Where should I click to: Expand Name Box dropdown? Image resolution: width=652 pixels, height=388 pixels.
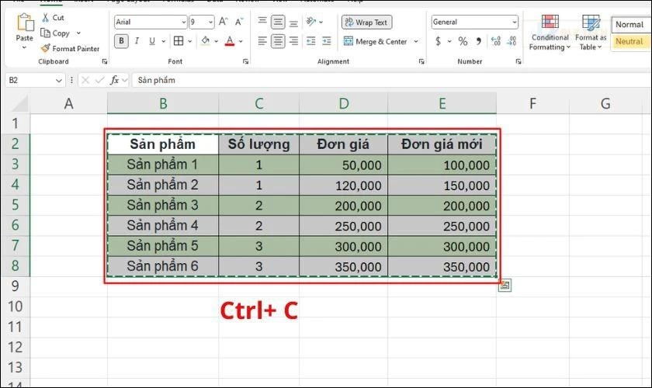coord(59,80)
